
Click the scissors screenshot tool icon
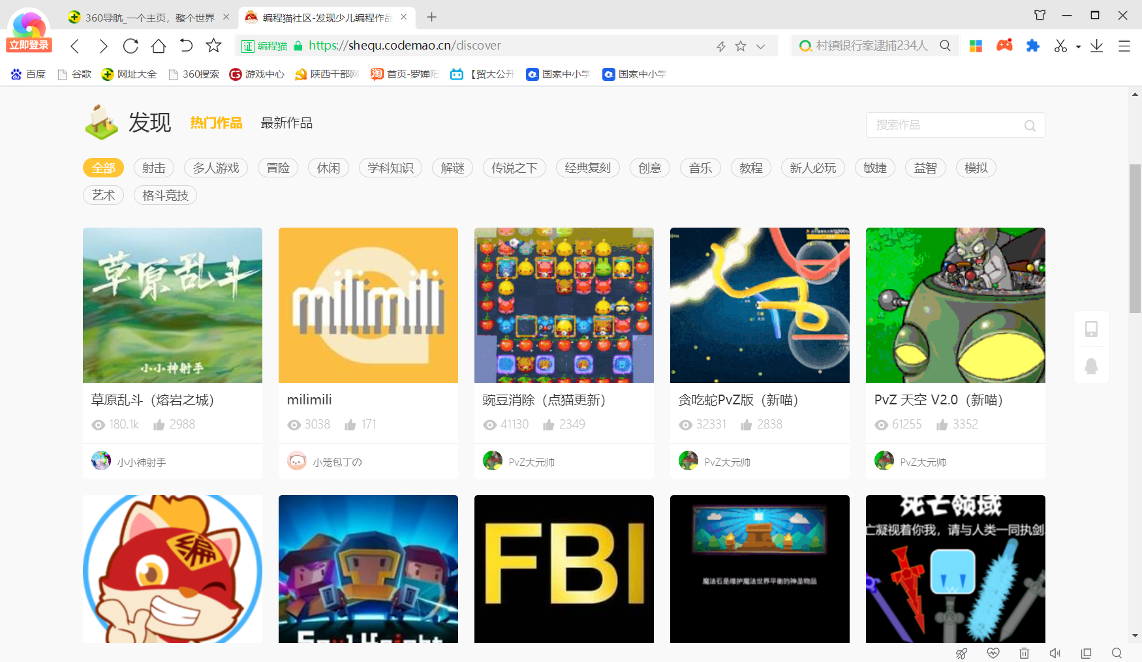pos(1060,46)
